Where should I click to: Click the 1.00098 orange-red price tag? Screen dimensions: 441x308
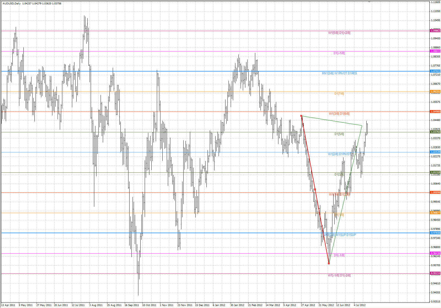pyautogui.click(x=435, y=193)
